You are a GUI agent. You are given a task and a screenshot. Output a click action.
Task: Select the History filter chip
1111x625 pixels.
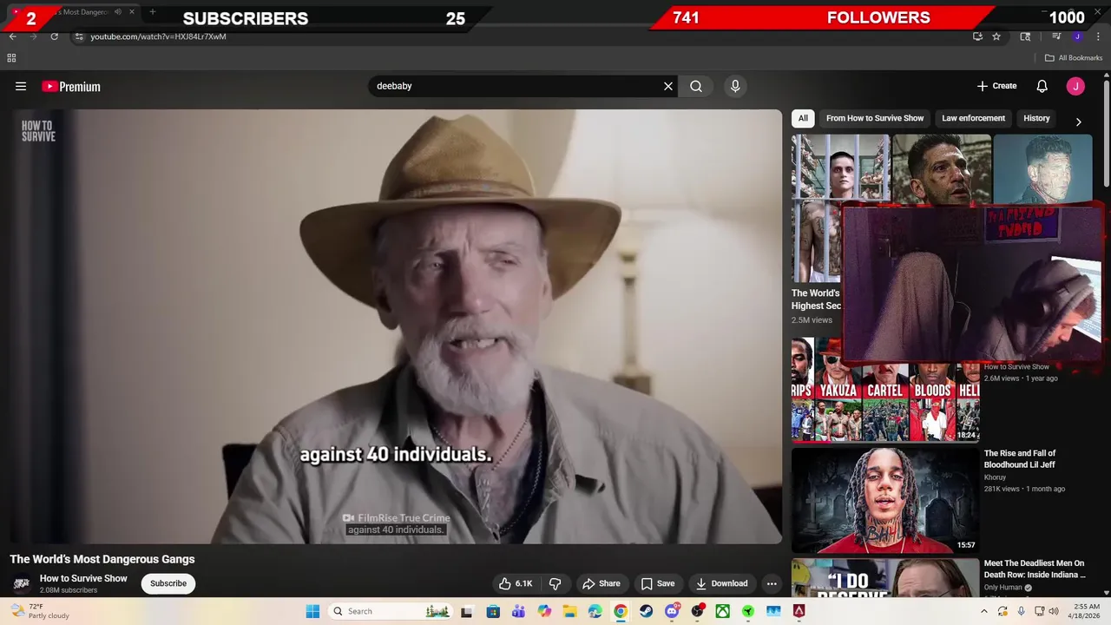click(x=1036, y=118)
